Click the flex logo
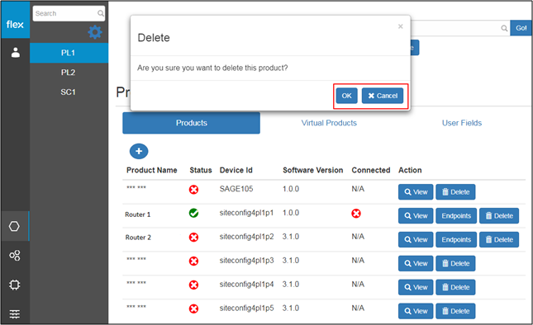The image size is (533, 325). coord(15,25)
